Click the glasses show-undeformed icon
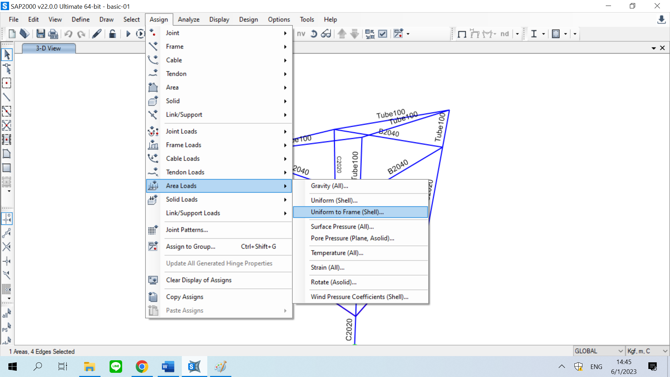 coord(326,34)
